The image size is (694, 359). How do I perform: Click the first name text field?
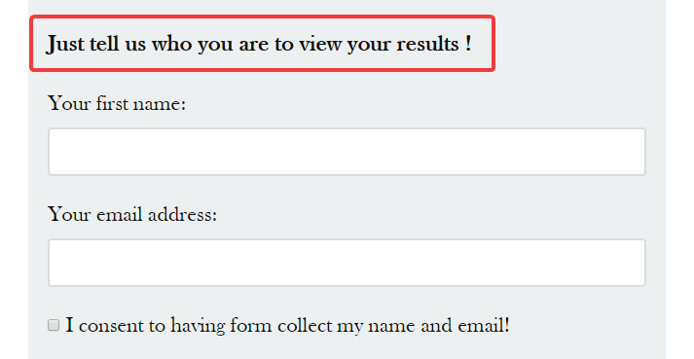pyautogui.click(x=347, y=152)
